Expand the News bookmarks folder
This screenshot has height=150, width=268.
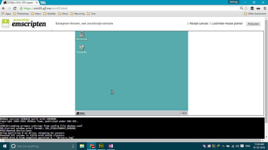(36, 14)
